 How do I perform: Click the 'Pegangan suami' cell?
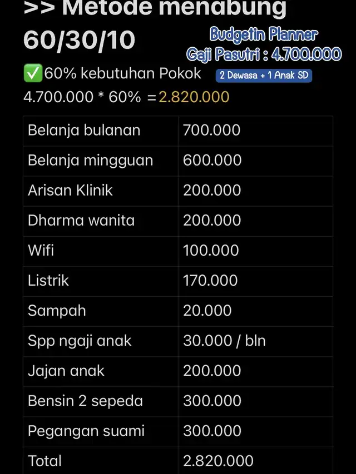coord(101,432)
